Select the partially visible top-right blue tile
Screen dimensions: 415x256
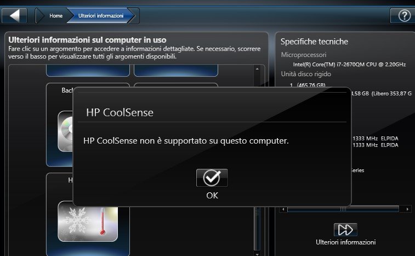tap(176, 70)
